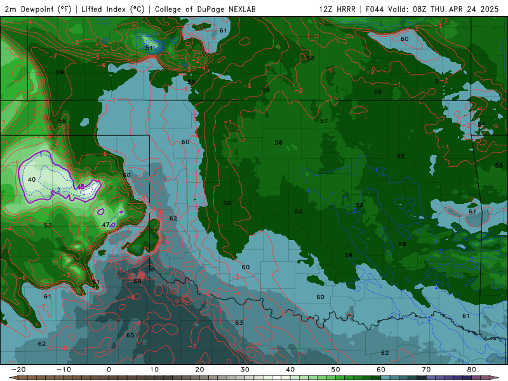Click the 50 tick label on color scale
508x381 pixels.
[336, 370]
